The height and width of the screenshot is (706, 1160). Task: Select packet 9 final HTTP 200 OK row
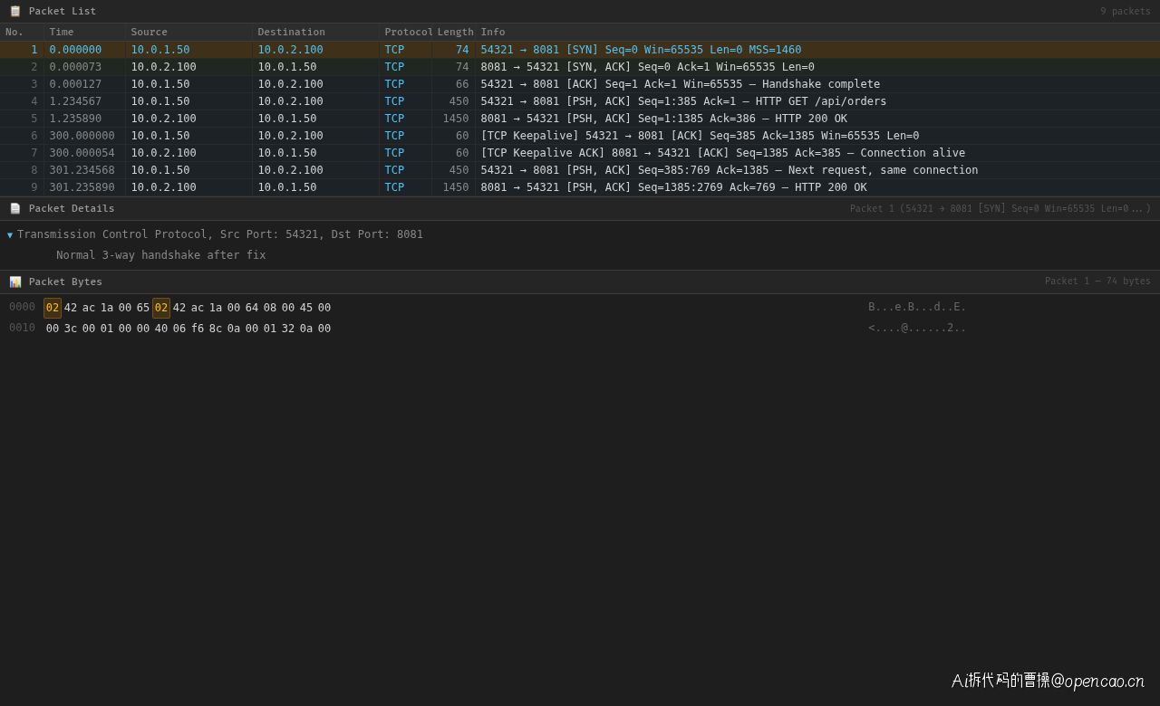click(580, 187)
